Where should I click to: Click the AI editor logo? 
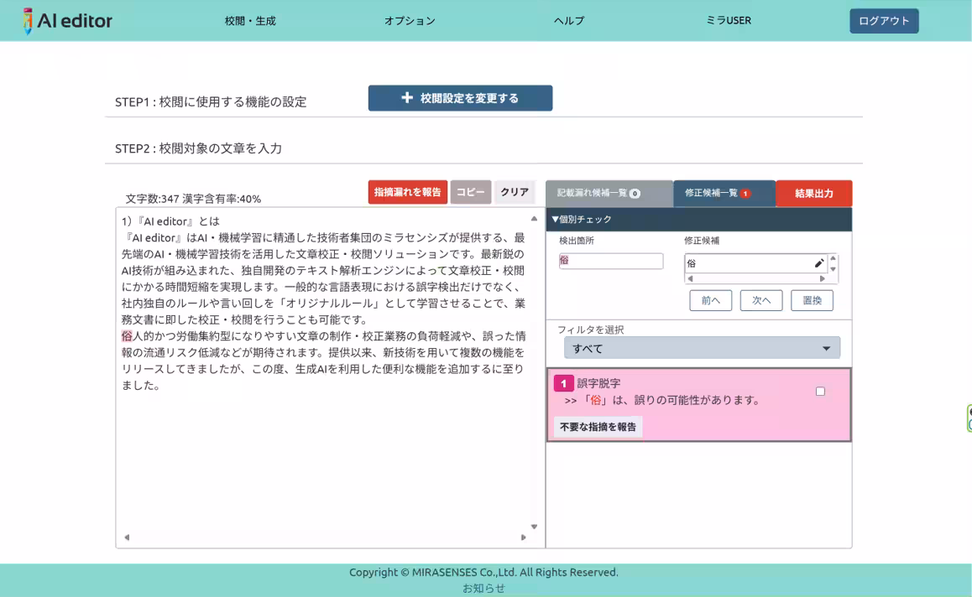point(68,21)
